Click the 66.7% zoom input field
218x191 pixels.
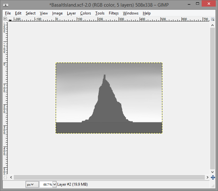[x=46, y=184]
